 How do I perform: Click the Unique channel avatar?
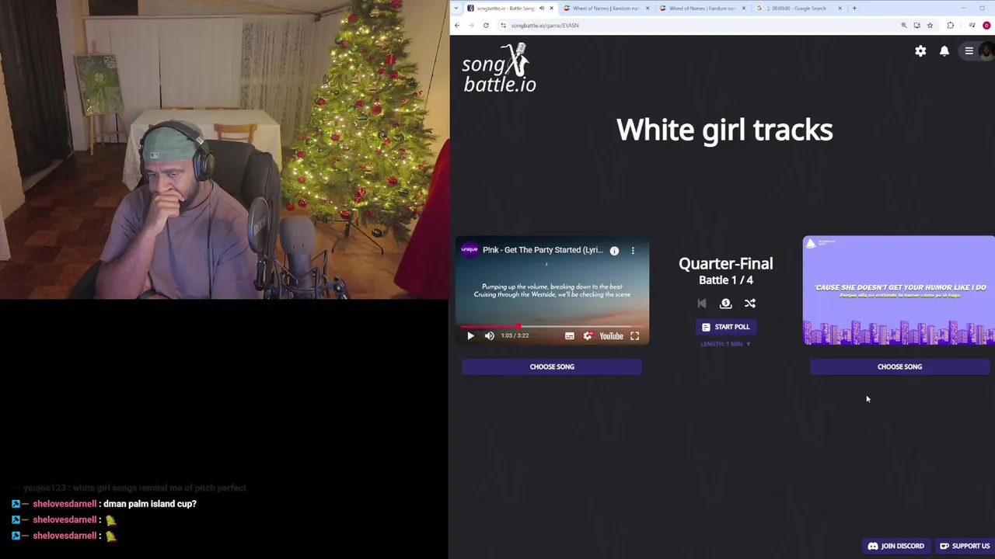click(469, 250)
